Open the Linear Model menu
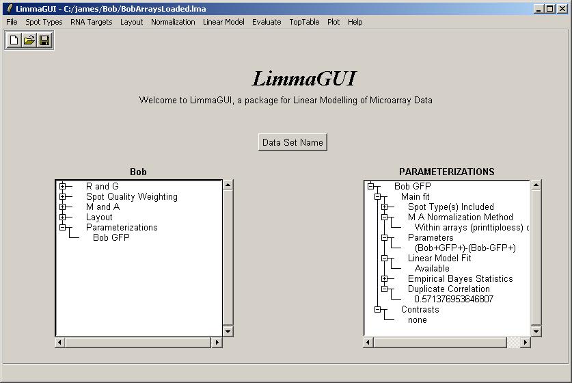This screenshot has height=383, width=572. [223, 22]
